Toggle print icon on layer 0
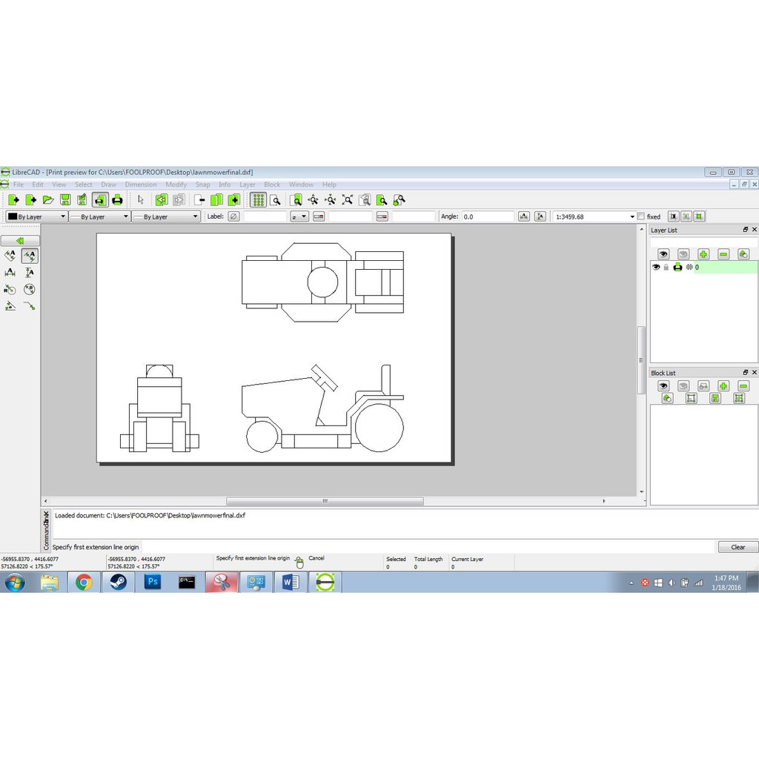This screenshot has width=759, height=759. 677,267
